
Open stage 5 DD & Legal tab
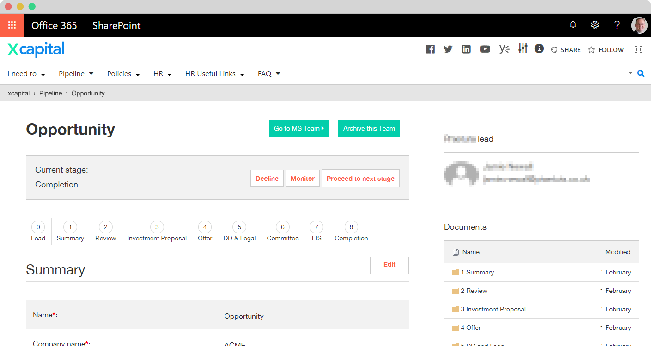[239, 232]
